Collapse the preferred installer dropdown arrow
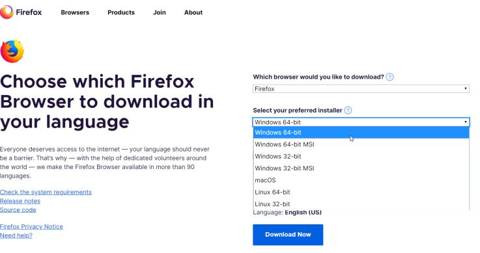 (x=465, y=122)
